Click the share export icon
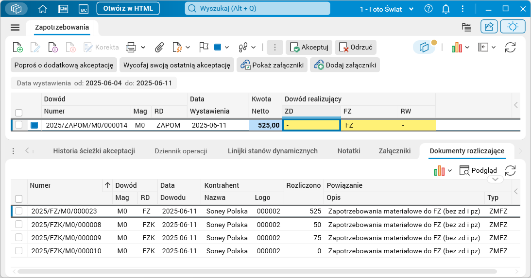531x278 pixels. [489, 27]
